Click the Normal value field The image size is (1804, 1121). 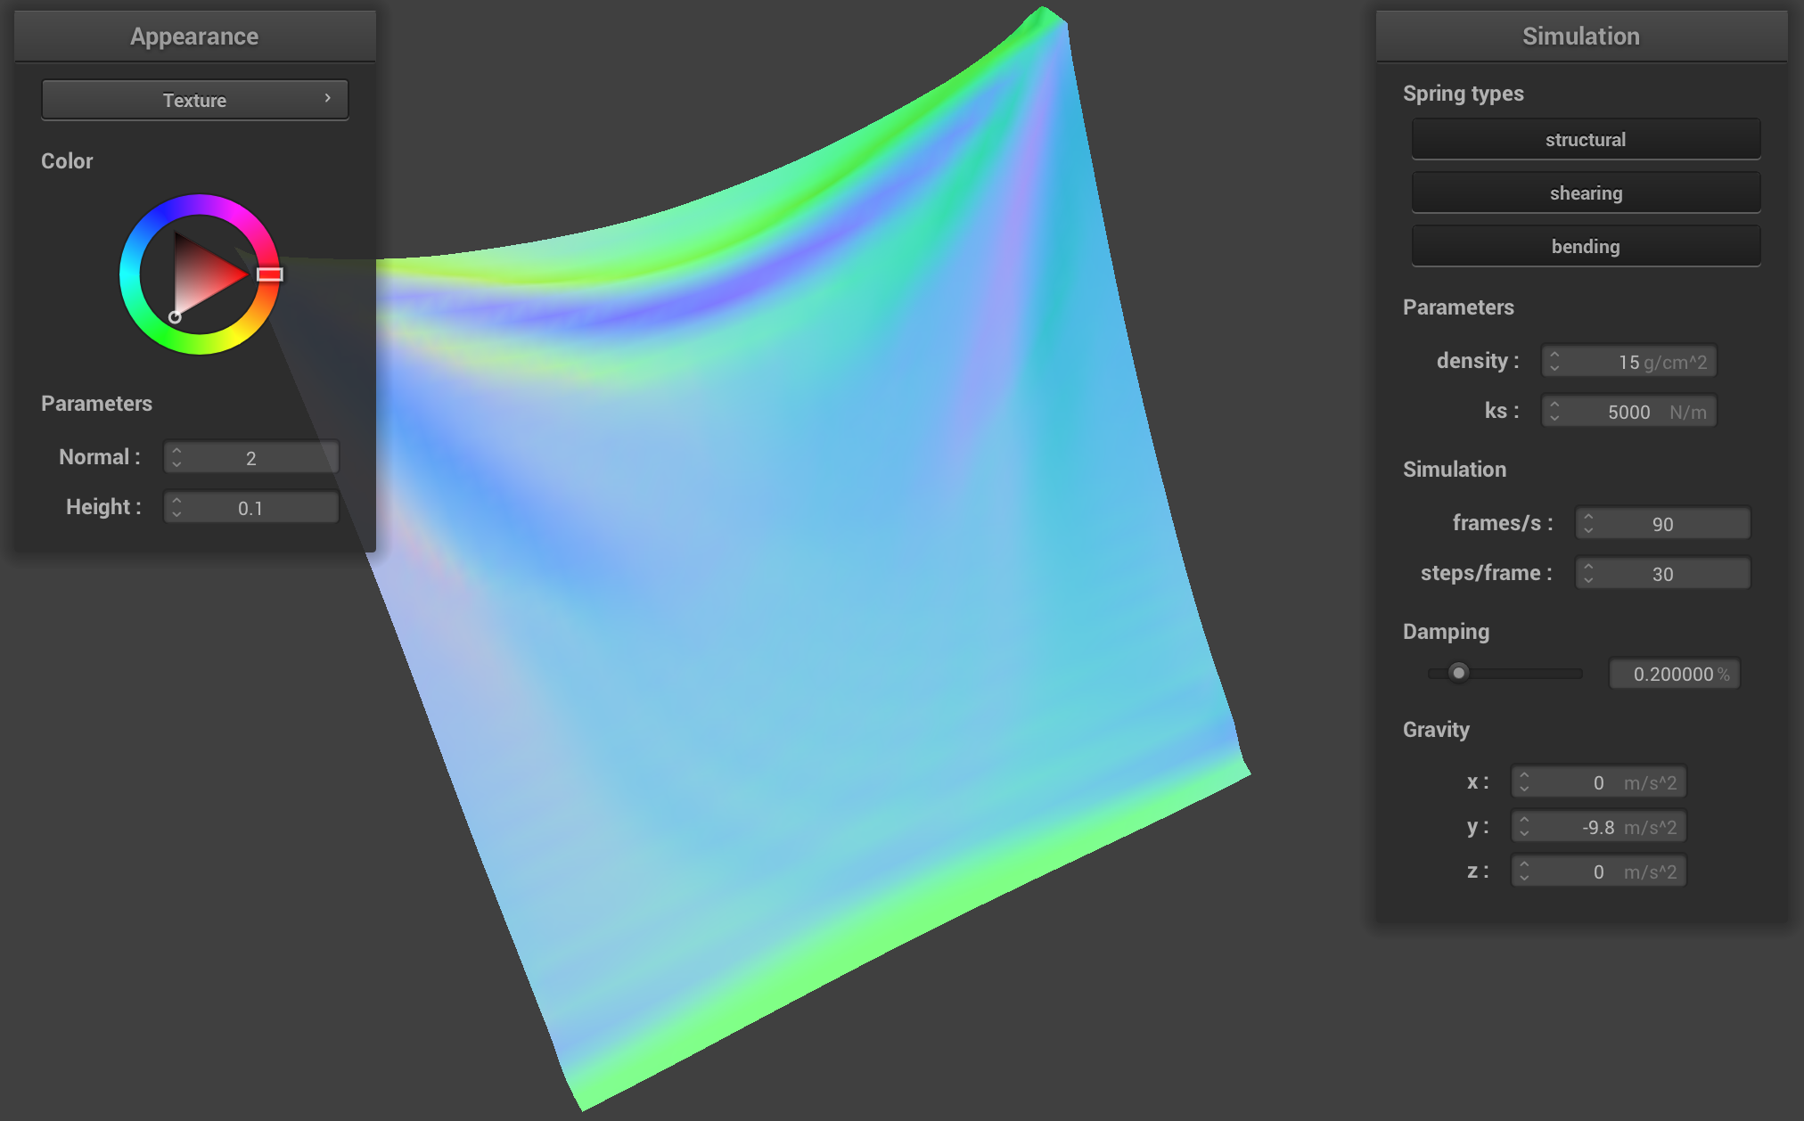(251, 458)
